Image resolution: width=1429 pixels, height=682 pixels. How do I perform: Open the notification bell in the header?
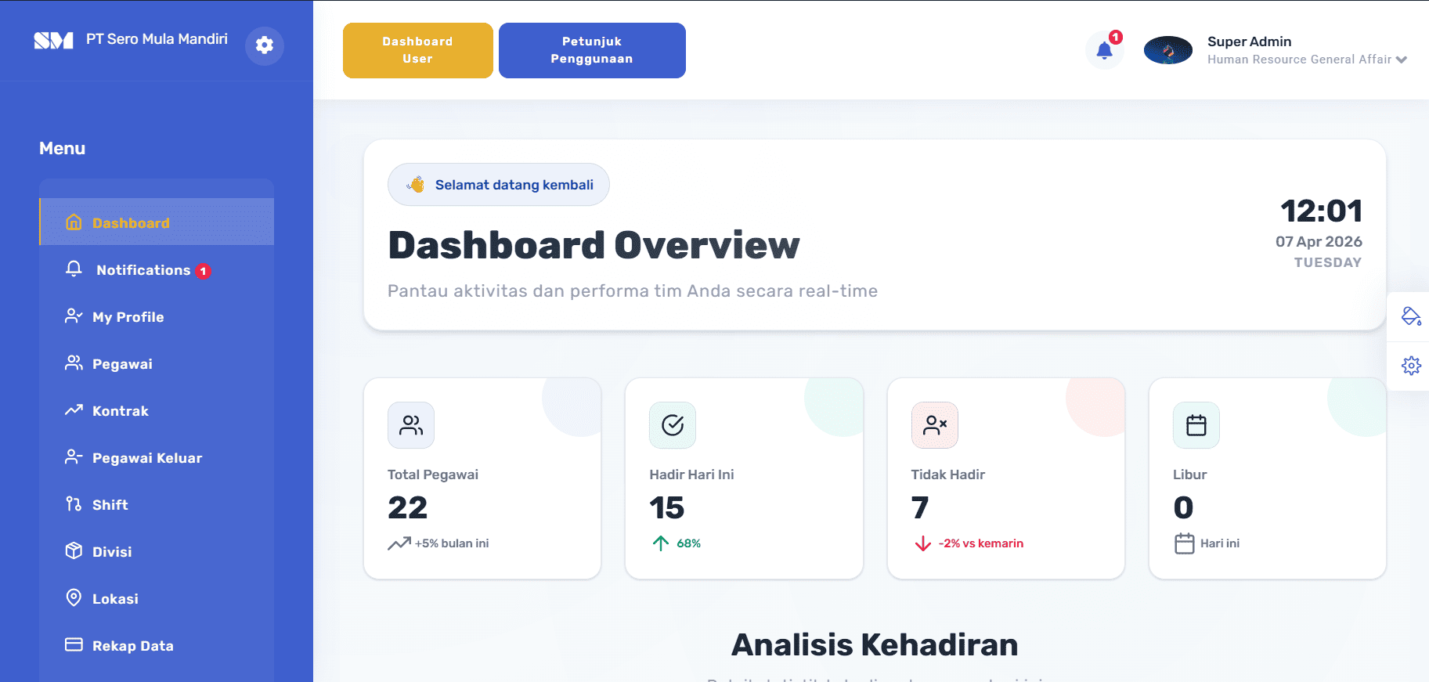[1104, 51]
